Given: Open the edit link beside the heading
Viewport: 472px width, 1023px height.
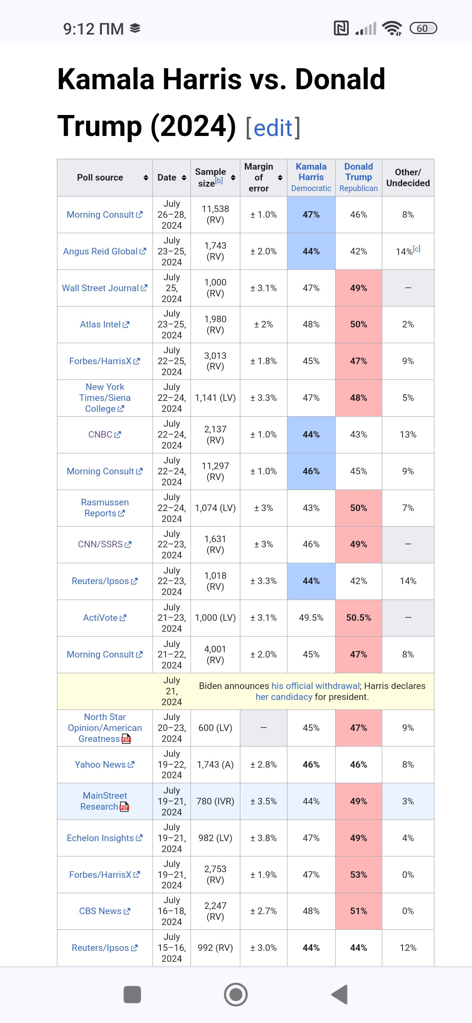Looking at the screenshot, I should [x=273, y=128].
